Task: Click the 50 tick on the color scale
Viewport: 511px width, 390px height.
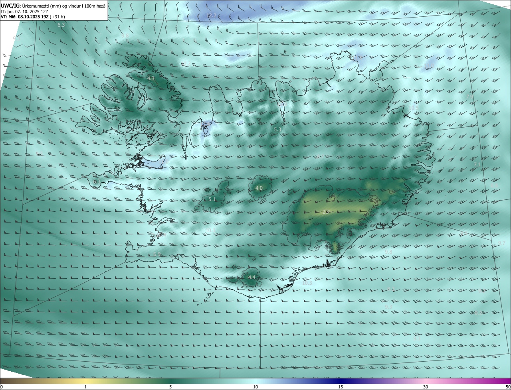Action: (x=507, y=387)
